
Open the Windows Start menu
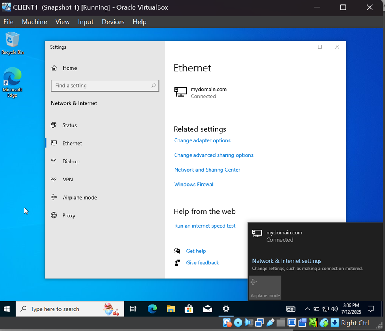pyautogui.click(x=7, y=309)
